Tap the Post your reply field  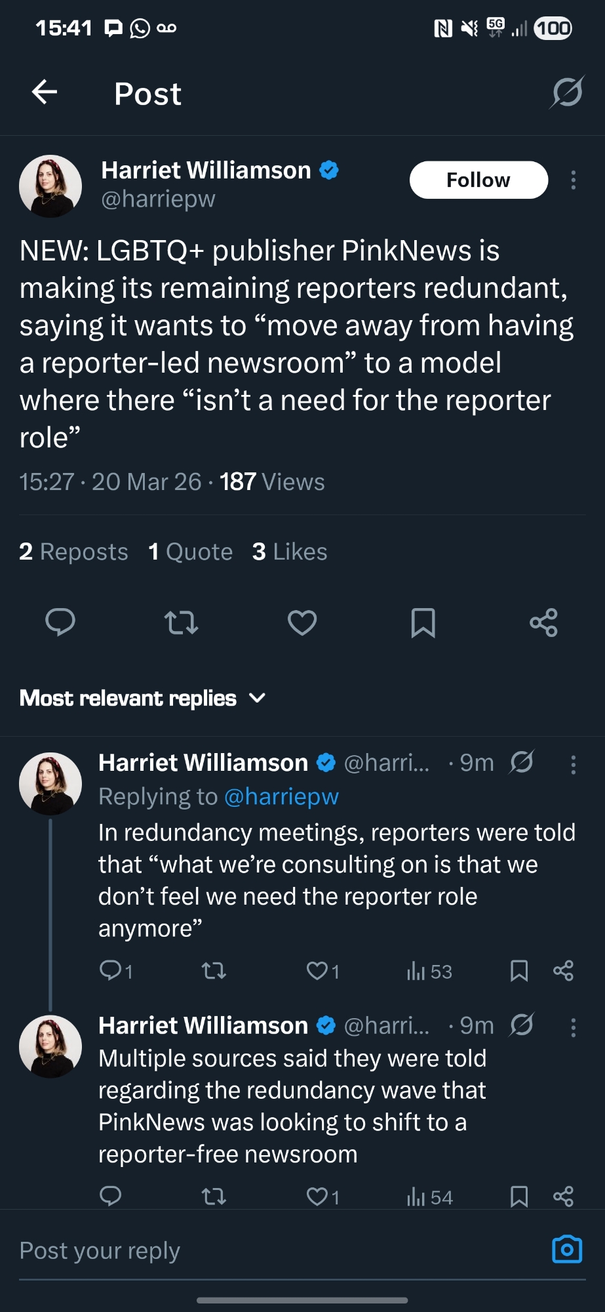point(262,1250)
